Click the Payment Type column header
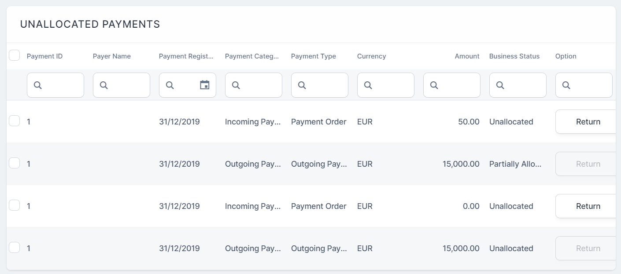This screenshot has height=274, width=621. point(313,56)
